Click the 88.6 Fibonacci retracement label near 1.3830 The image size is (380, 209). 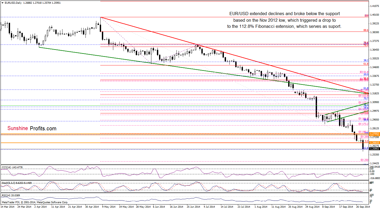(x=366, y=30)
